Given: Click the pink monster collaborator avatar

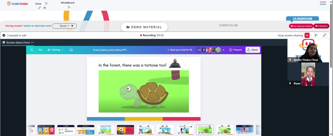Looking at the screenshot, I should pos(209,50).
